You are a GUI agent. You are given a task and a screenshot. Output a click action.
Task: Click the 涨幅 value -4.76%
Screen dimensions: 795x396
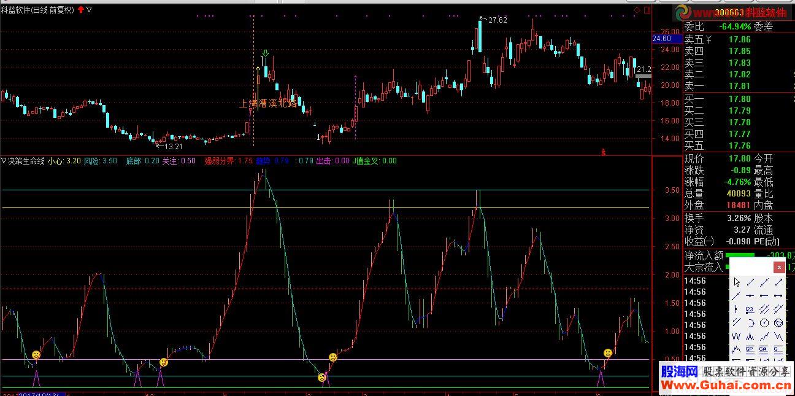[x=736, y=182]
